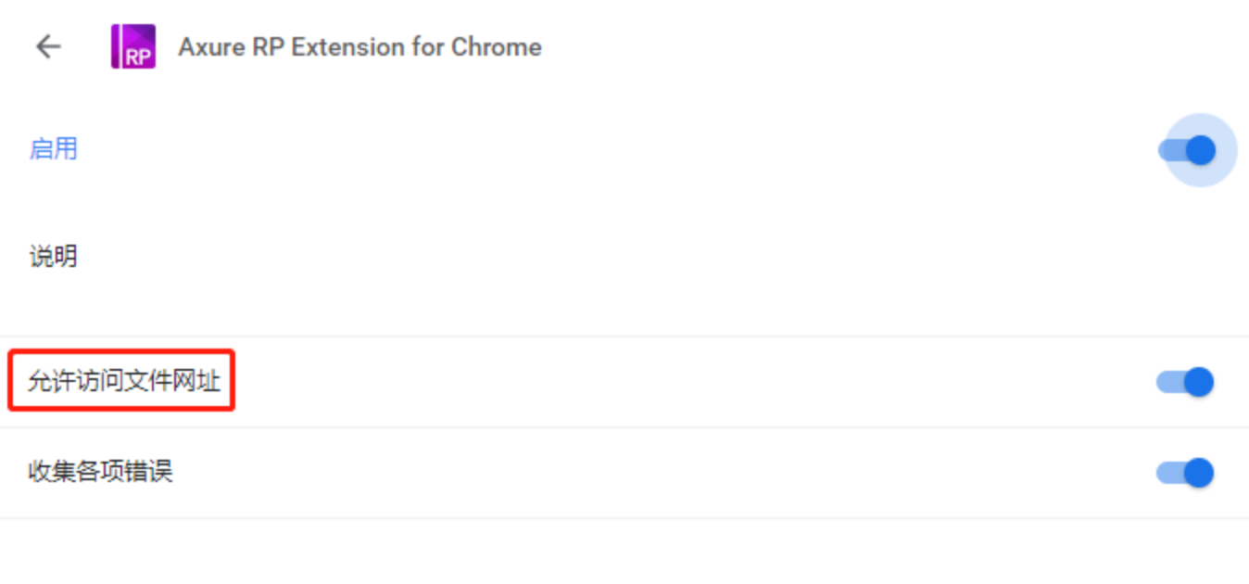Screen dimensions: 1249x584
Task: Click the white RP letters in the logo
Action: tap(137, 57)
